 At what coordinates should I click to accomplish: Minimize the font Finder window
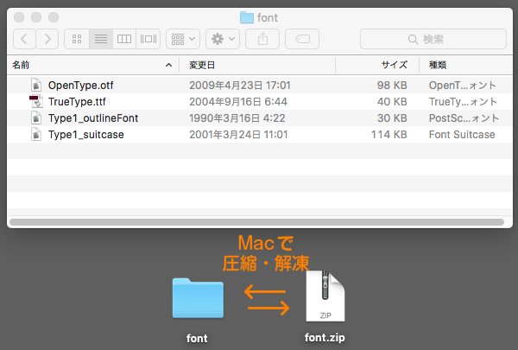coord(36,17)
